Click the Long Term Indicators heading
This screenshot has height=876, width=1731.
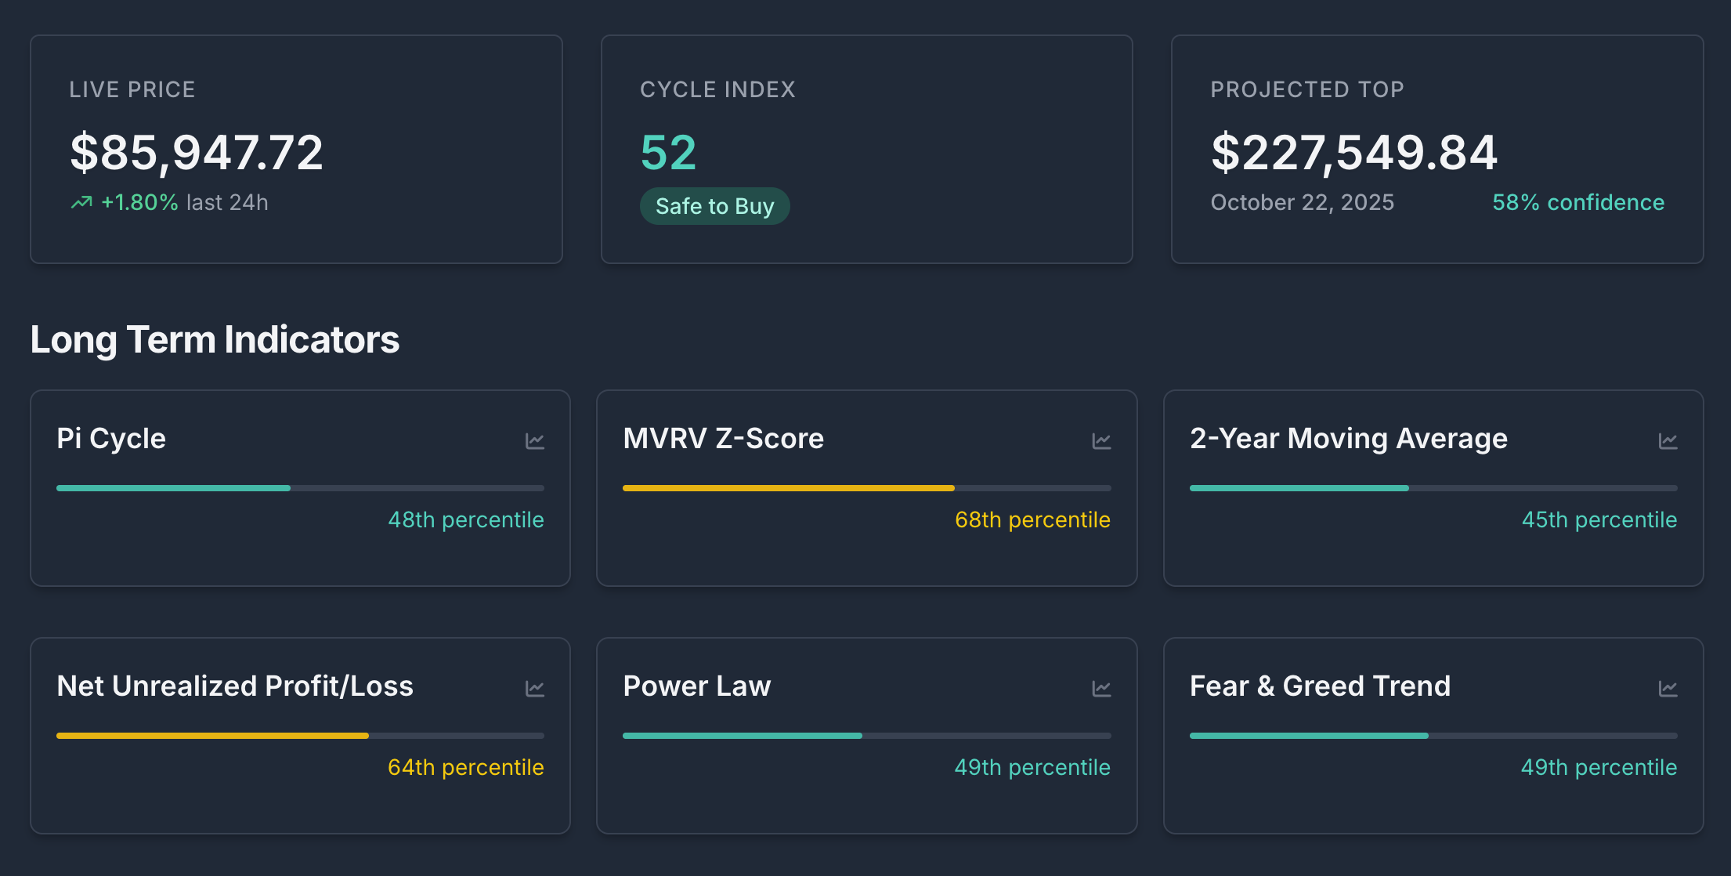pos(215,340)
